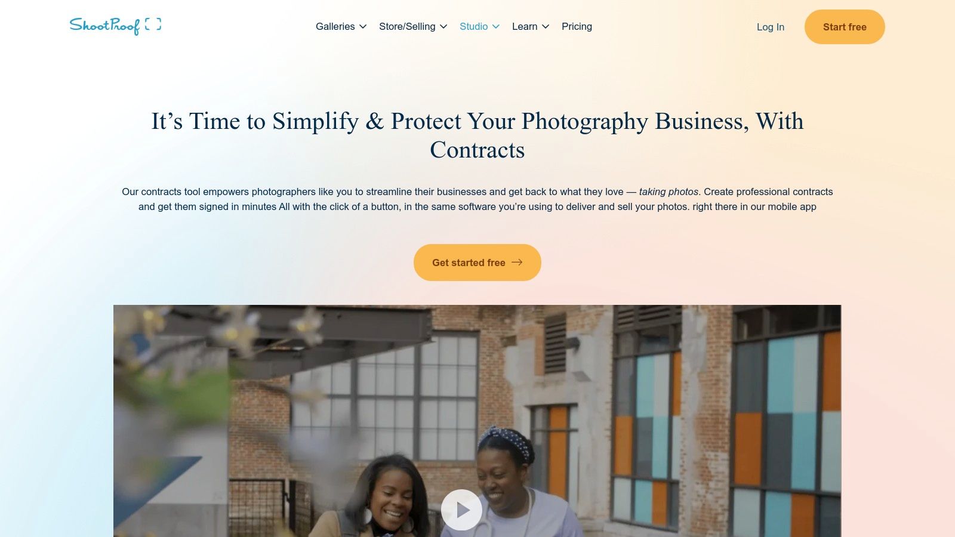Viewport: 955px width, 537px height.
Task: Select the highlighted Studio menu item
Action: (474, 26)
